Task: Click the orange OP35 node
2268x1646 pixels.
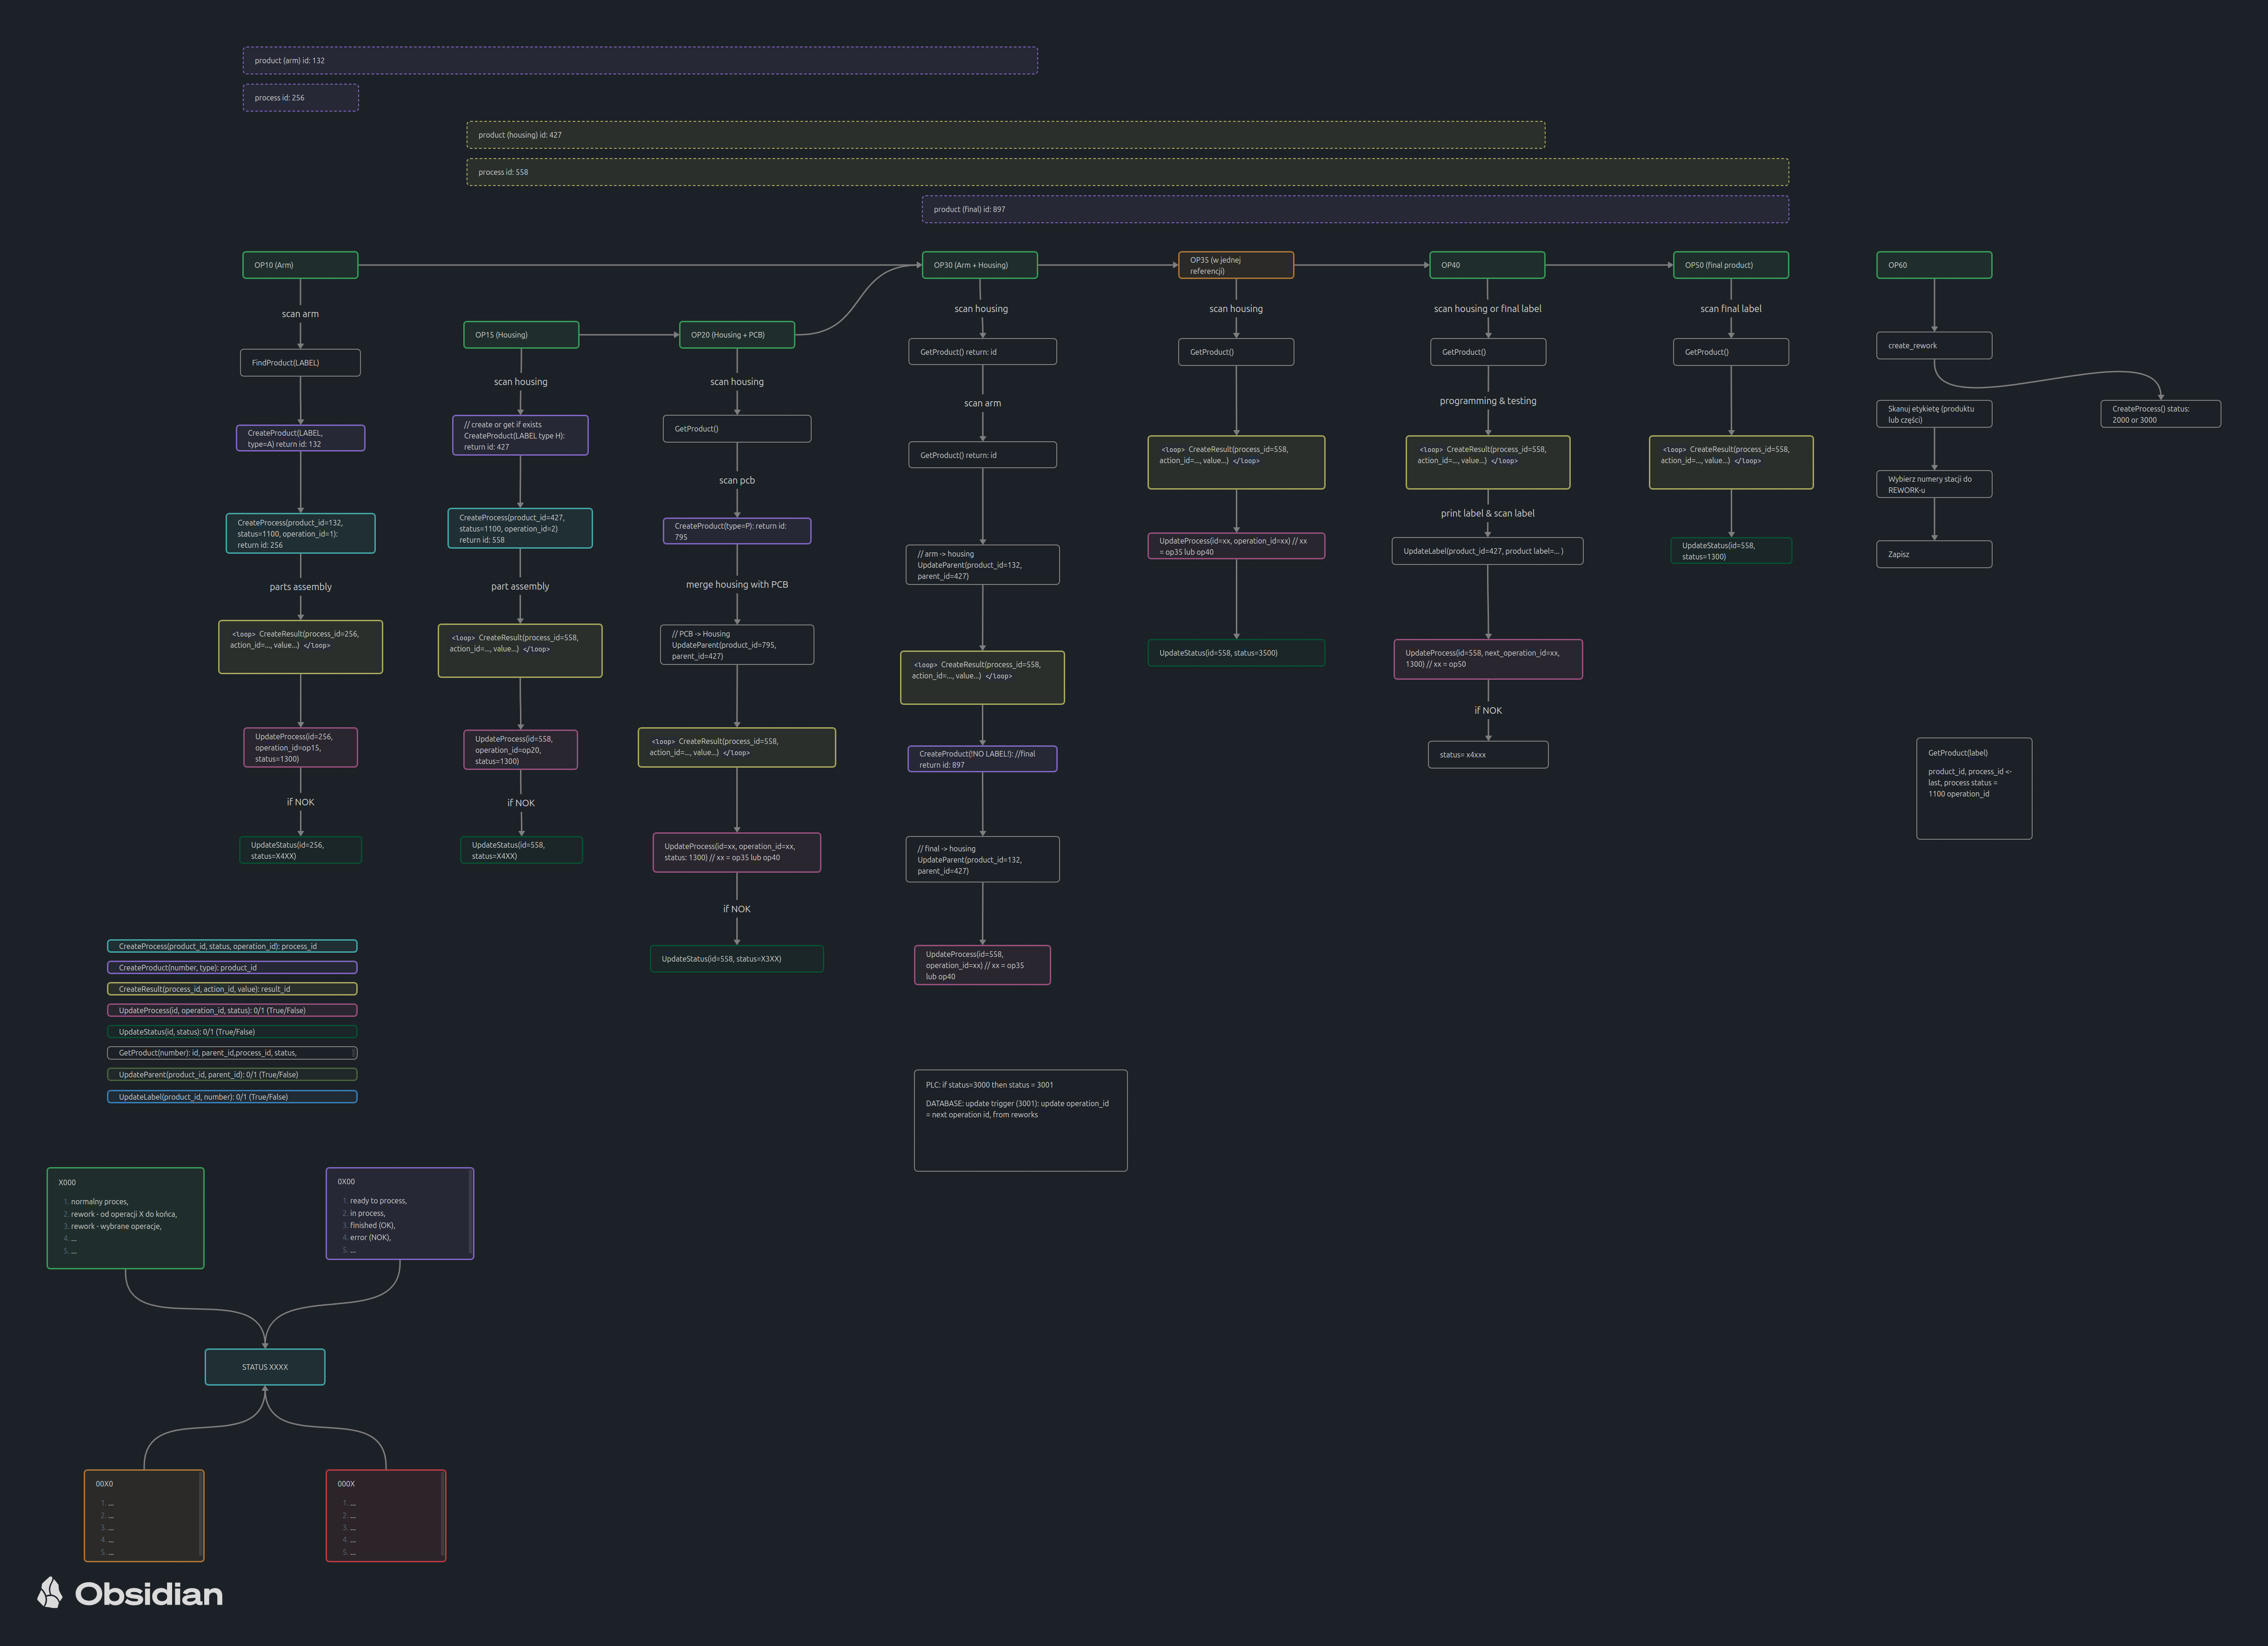Action: pyautogui.click(x=1235, y=265)
